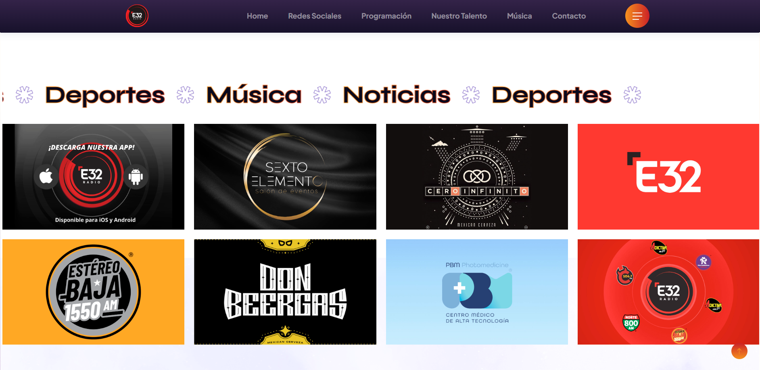
Task: Click the orange scroll-to-top arrow button
Action: pos(739,351)
